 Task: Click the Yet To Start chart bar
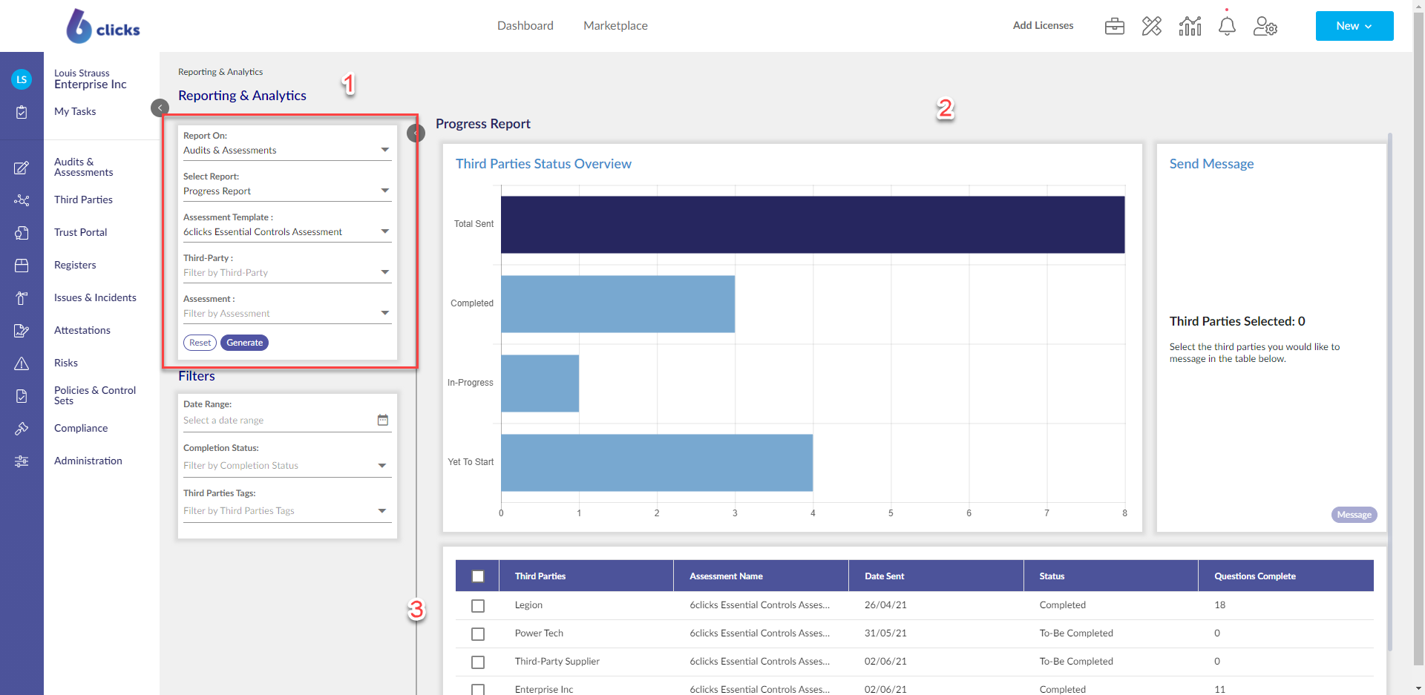point(657,463)
